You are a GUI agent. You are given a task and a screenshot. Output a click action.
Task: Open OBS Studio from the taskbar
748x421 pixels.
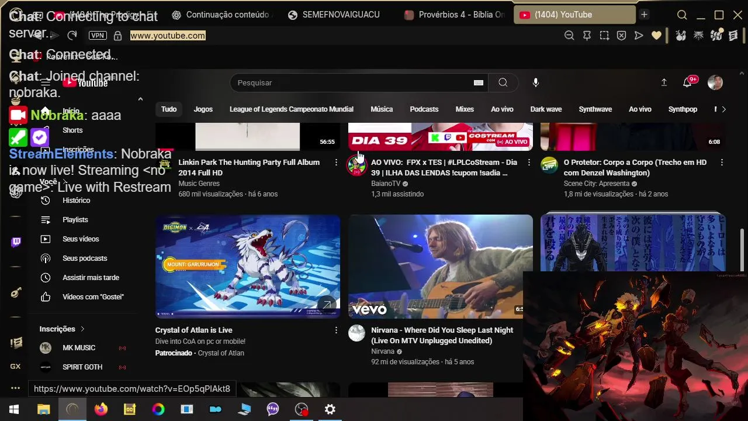coord(302,409)
